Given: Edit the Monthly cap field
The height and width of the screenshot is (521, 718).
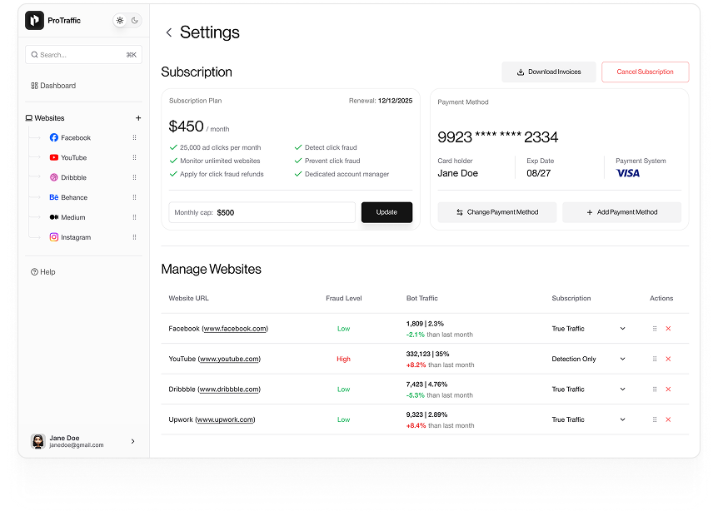Looking at the screenshot, I should coord(262,213).
